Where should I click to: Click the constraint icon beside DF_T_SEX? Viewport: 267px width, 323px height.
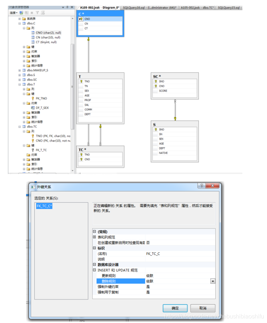(x=33, y=108)
